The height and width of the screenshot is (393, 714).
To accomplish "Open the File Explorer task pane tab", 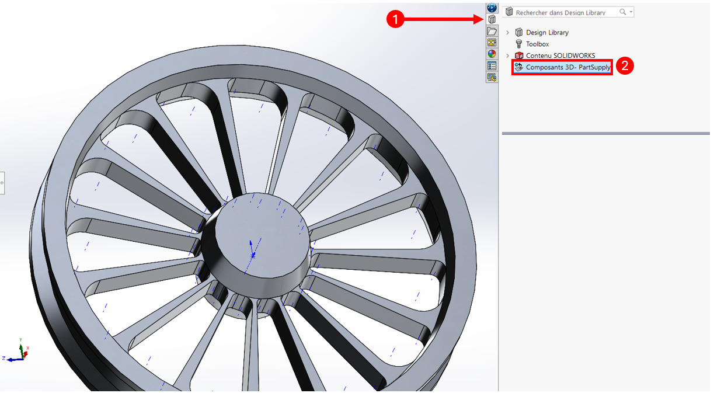I will click(x=492, y=31).
